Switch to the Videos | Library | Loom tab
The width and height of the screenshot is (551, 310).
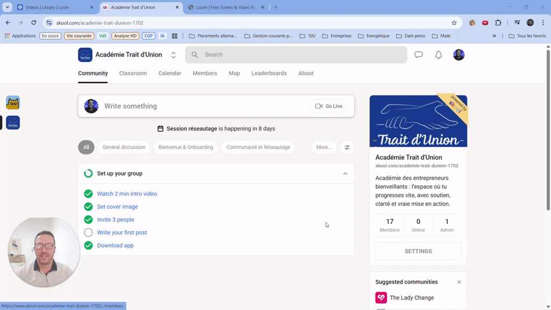pyautogui.click(x=55, y=8)
